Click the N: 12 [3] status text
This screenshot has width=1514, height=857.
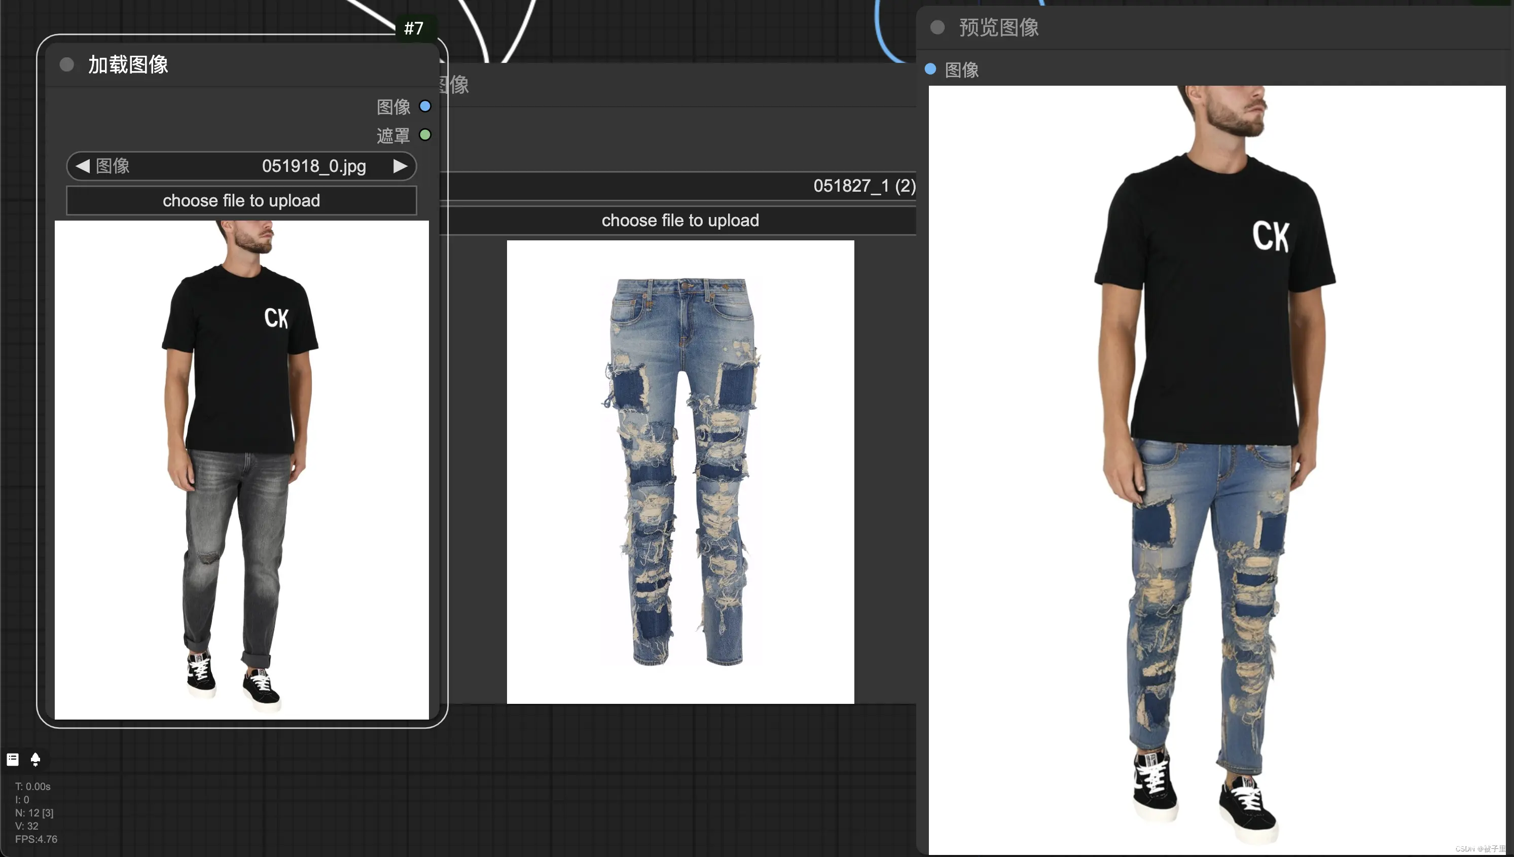34,813
